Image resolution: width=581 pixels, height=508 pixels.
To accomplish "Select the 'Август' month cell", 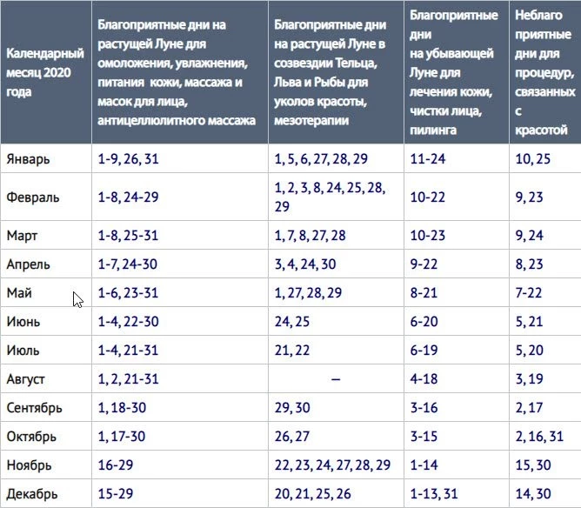I will (x=28, y=380).
